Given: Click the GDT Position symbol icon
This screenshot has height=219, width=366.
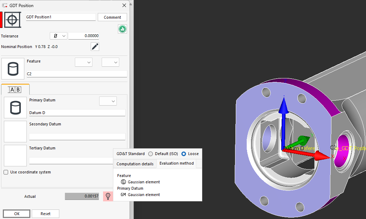Looking at the screenshot, I should [12, 20].
